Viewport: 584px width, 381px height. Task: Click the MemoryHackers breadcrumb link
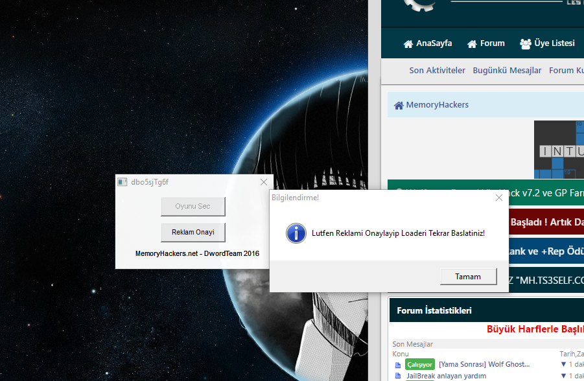click(438, 105)
